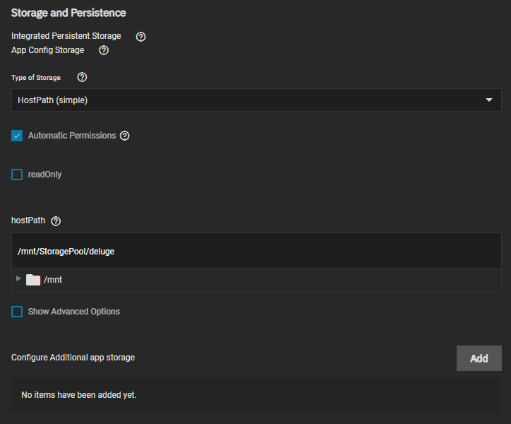Click the Configure Additional app storage label

73,358
